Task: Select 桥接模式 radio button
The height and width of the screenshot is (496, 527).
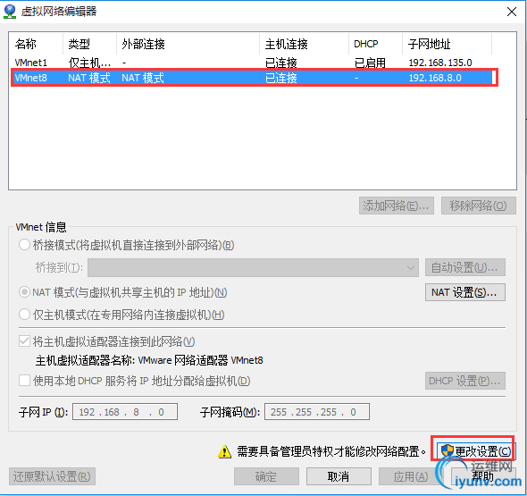Action: [x=24, y=245]
